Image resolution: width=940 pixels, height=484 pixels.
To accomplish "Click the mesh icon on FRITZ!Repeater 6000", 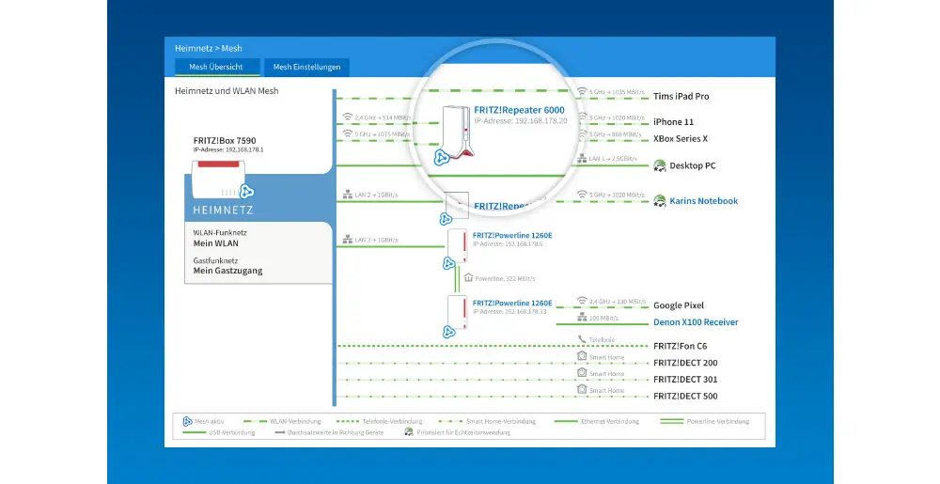I will pos(442,158).
